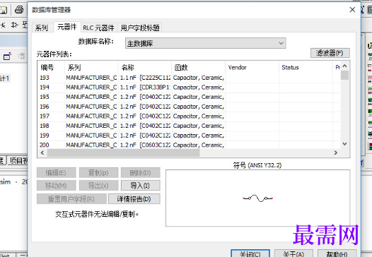Click the 关于(A) button
Image resolution: width=372 pixels, height=257 pixels.
tap(293, 253)
